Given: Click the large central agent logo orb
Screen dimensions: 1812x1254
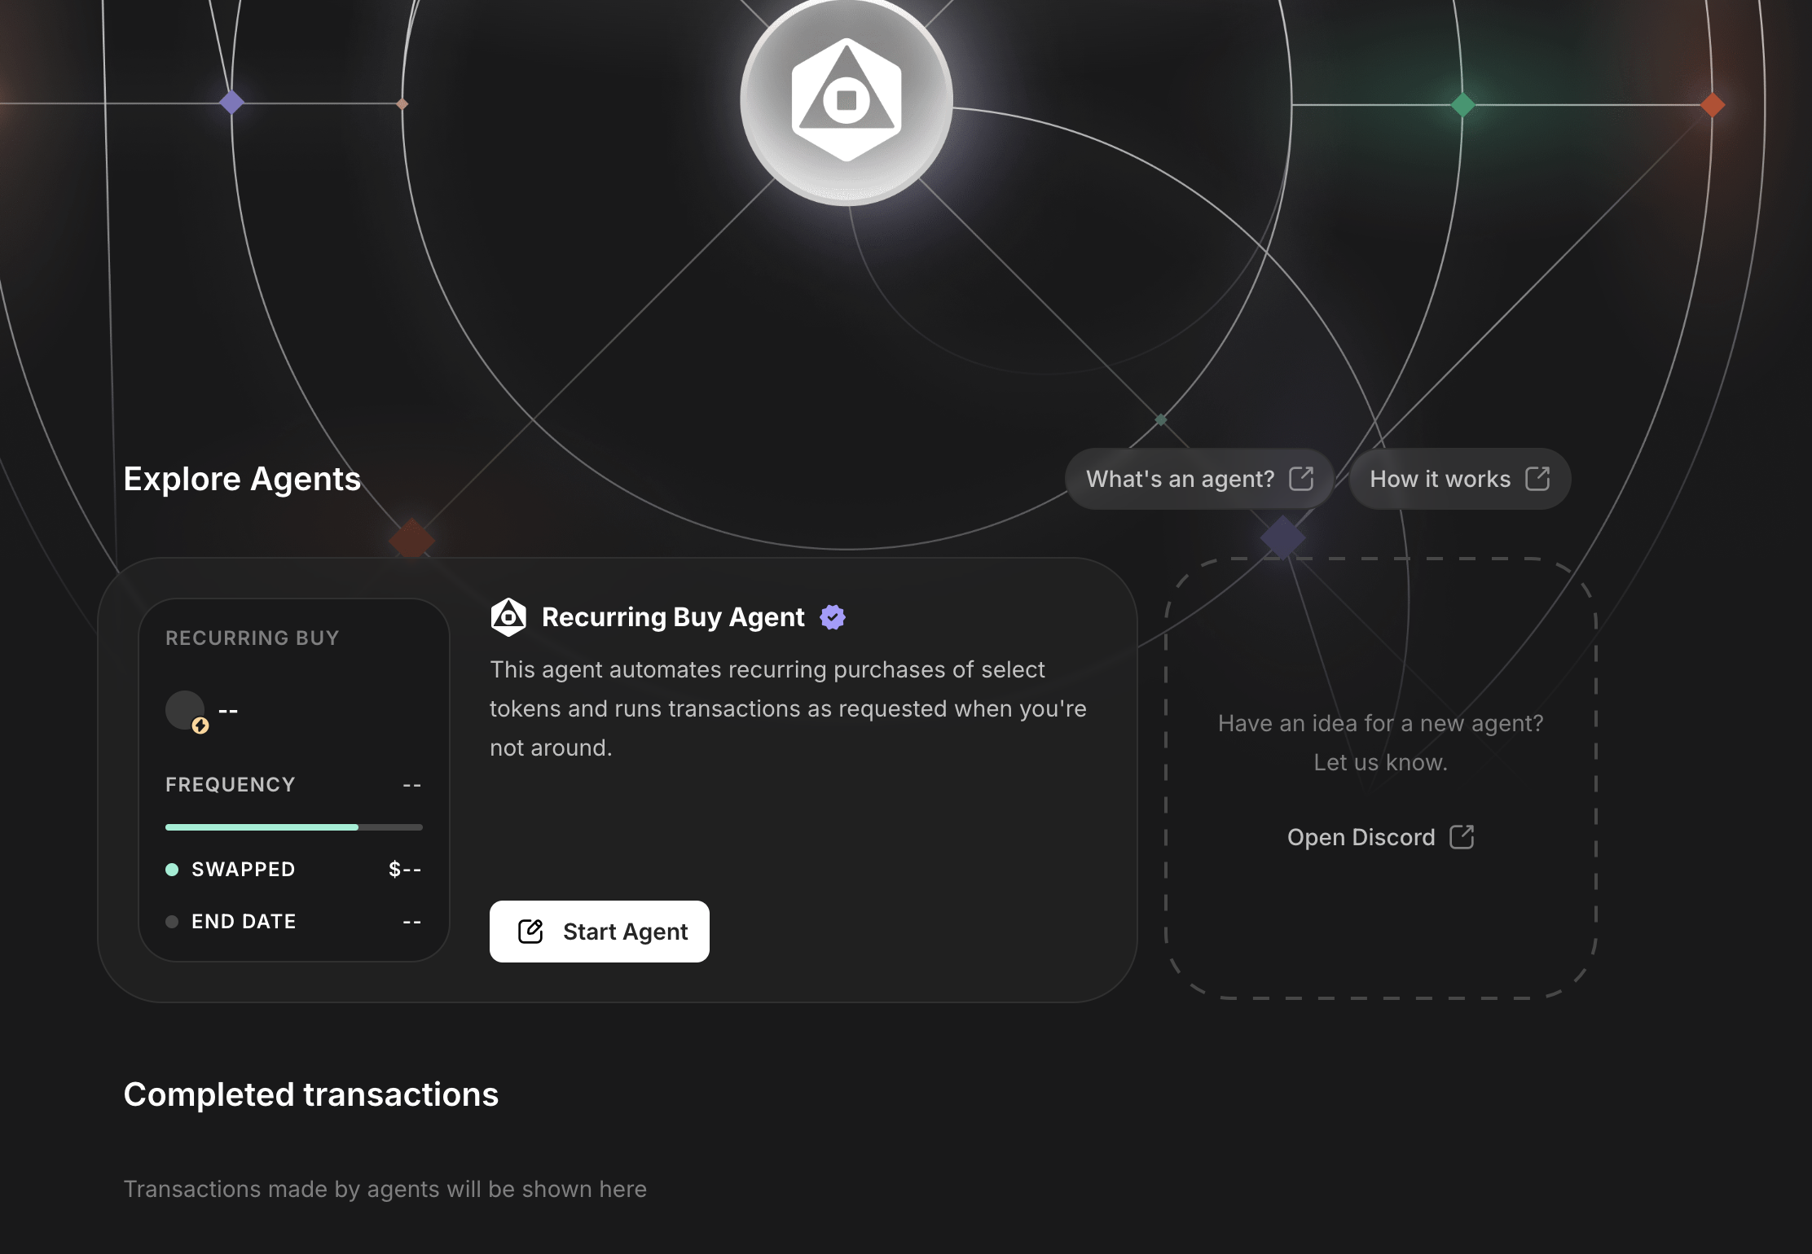Looking at the screenshot, I should [x=847, y=100].
